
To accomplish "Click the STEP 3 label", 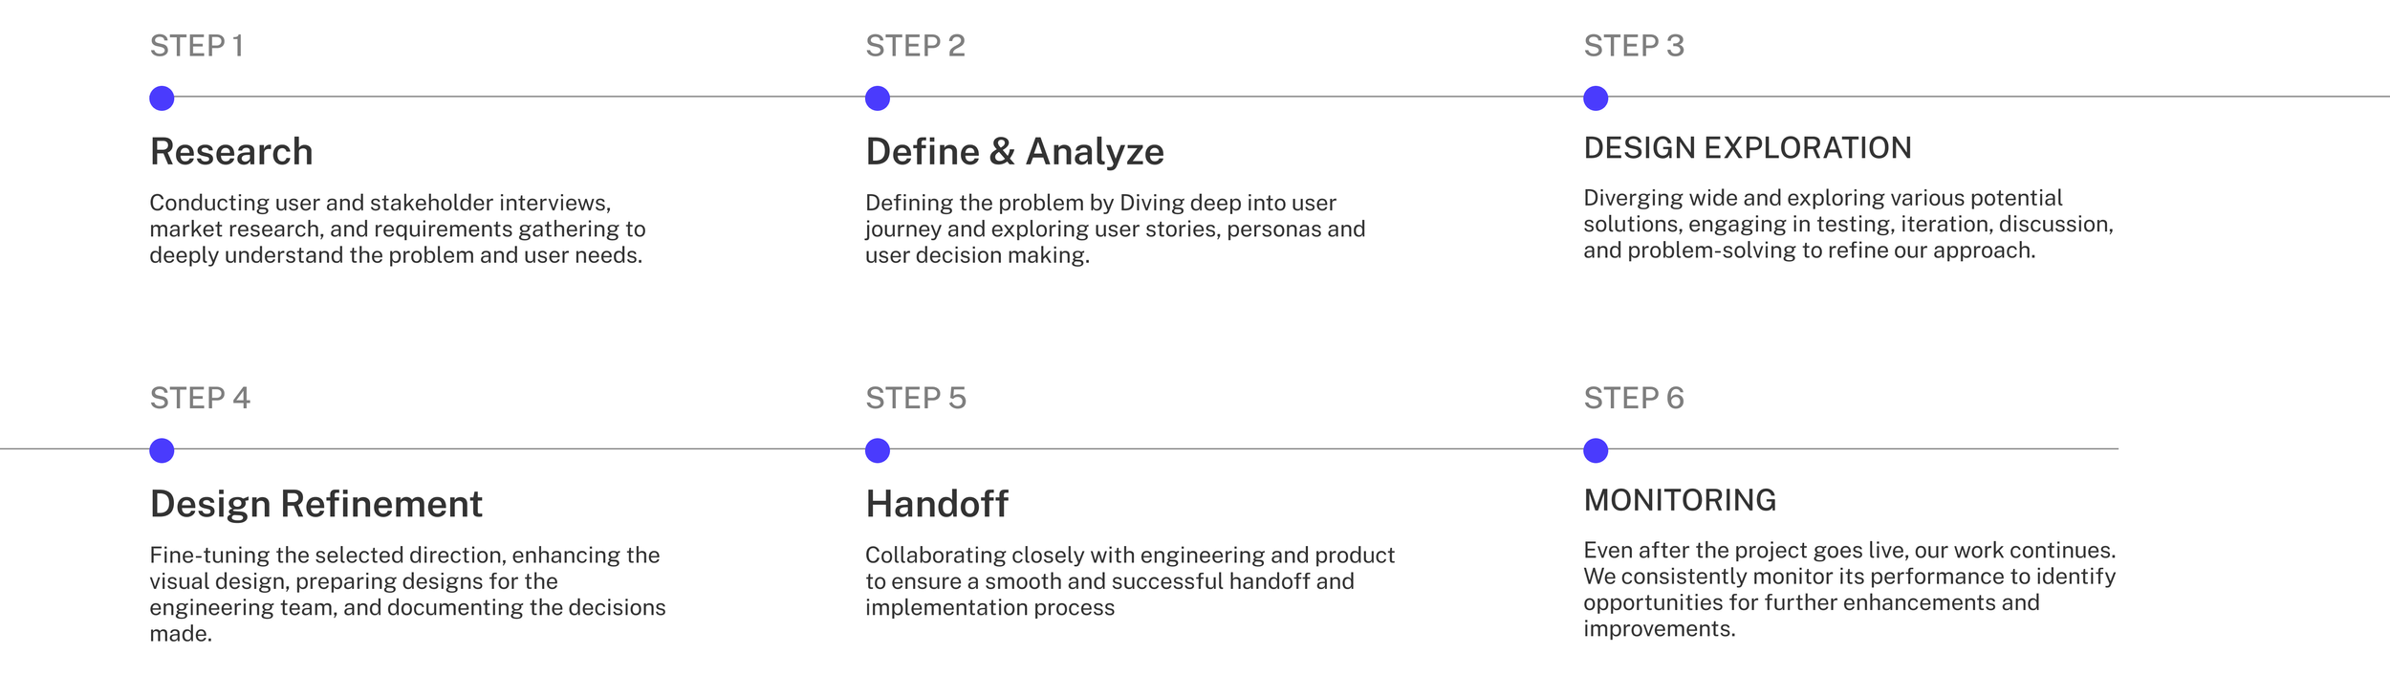I will click(1634, 46).
